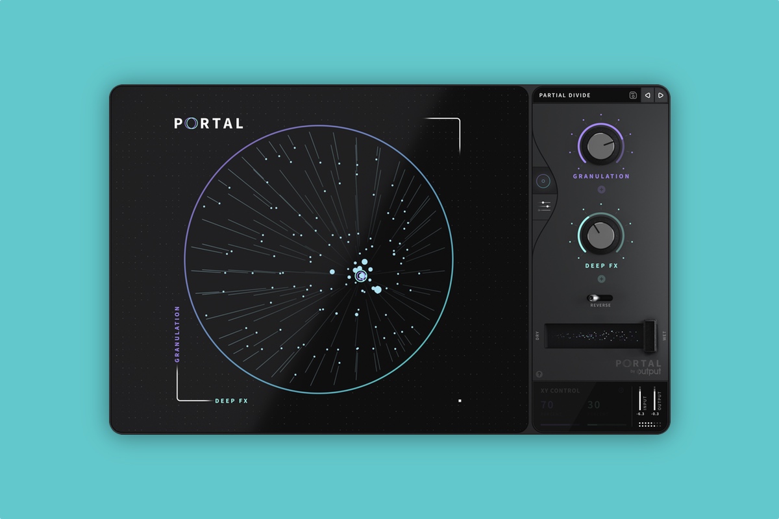
Task: Open the help question mark icon
Action: [x=539, y=374]
